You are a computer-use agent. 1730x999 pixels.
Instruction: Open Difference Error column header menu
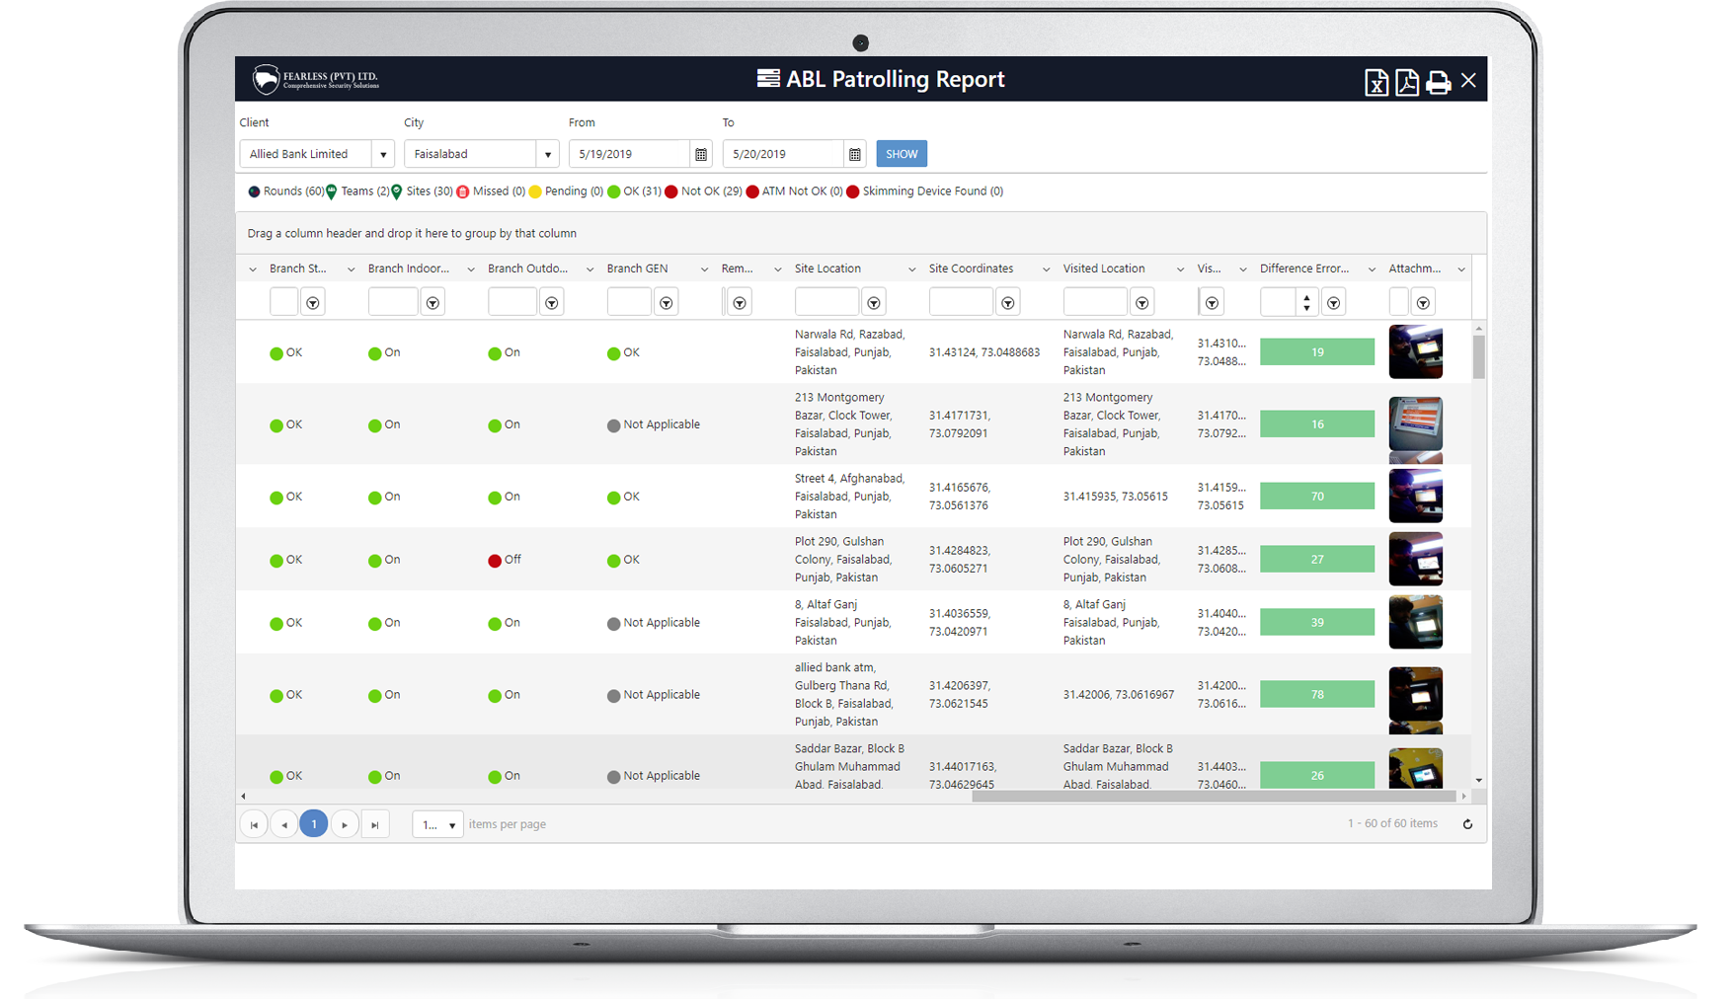1372,269
